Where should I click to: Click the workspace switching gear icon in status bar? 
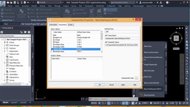click(x=151, y=103)
